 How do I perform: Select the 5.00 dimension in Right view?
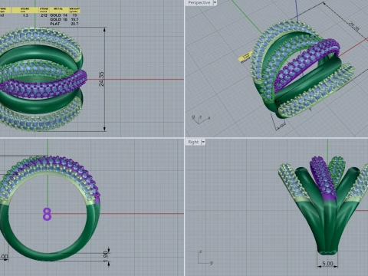[x=327, y=264]
